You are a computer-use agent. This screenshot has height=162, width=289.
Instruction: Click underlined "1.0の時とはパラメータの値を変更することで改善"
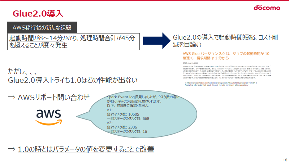click(86, 149)
